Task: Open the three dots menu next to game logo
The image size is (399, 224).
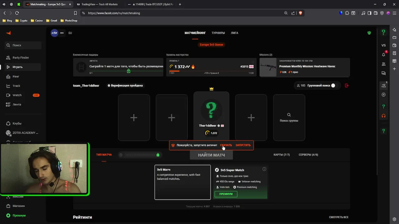Action: pyautogui.click(x=62, y=33)
